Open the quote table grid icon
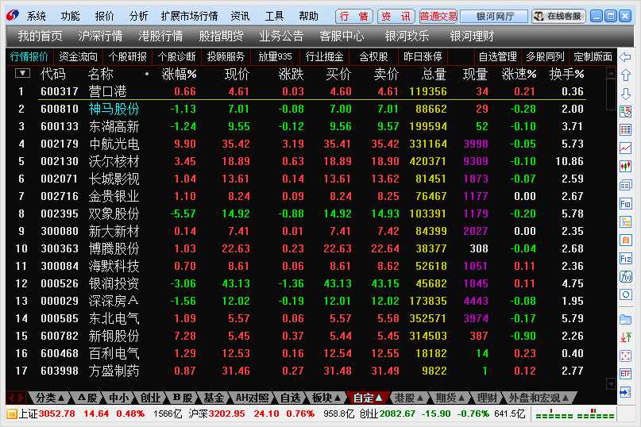Viewport: 641px width, 427px height. coord(625,130)
